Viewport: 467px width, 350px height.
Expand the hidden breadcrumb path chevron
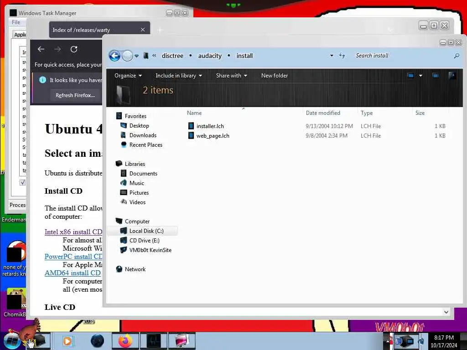click(x=154, y=55)
